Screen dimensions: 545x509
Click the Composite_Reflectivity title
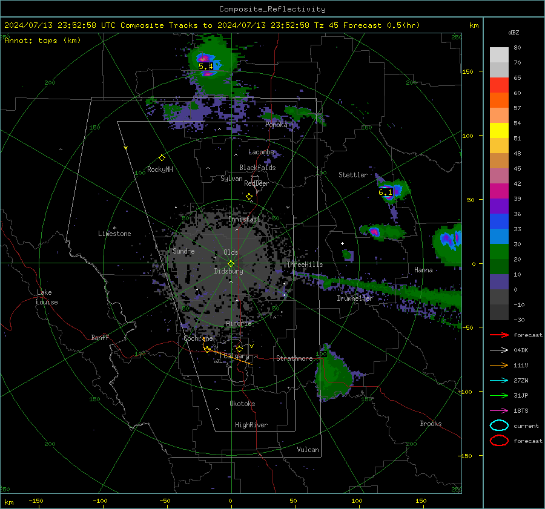pos(272,9)
